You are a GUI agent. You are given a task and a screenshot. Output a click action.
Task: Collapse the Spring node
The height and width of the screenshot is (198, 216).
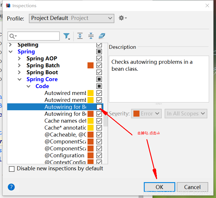pyautogui.click(x=11, y=52)
